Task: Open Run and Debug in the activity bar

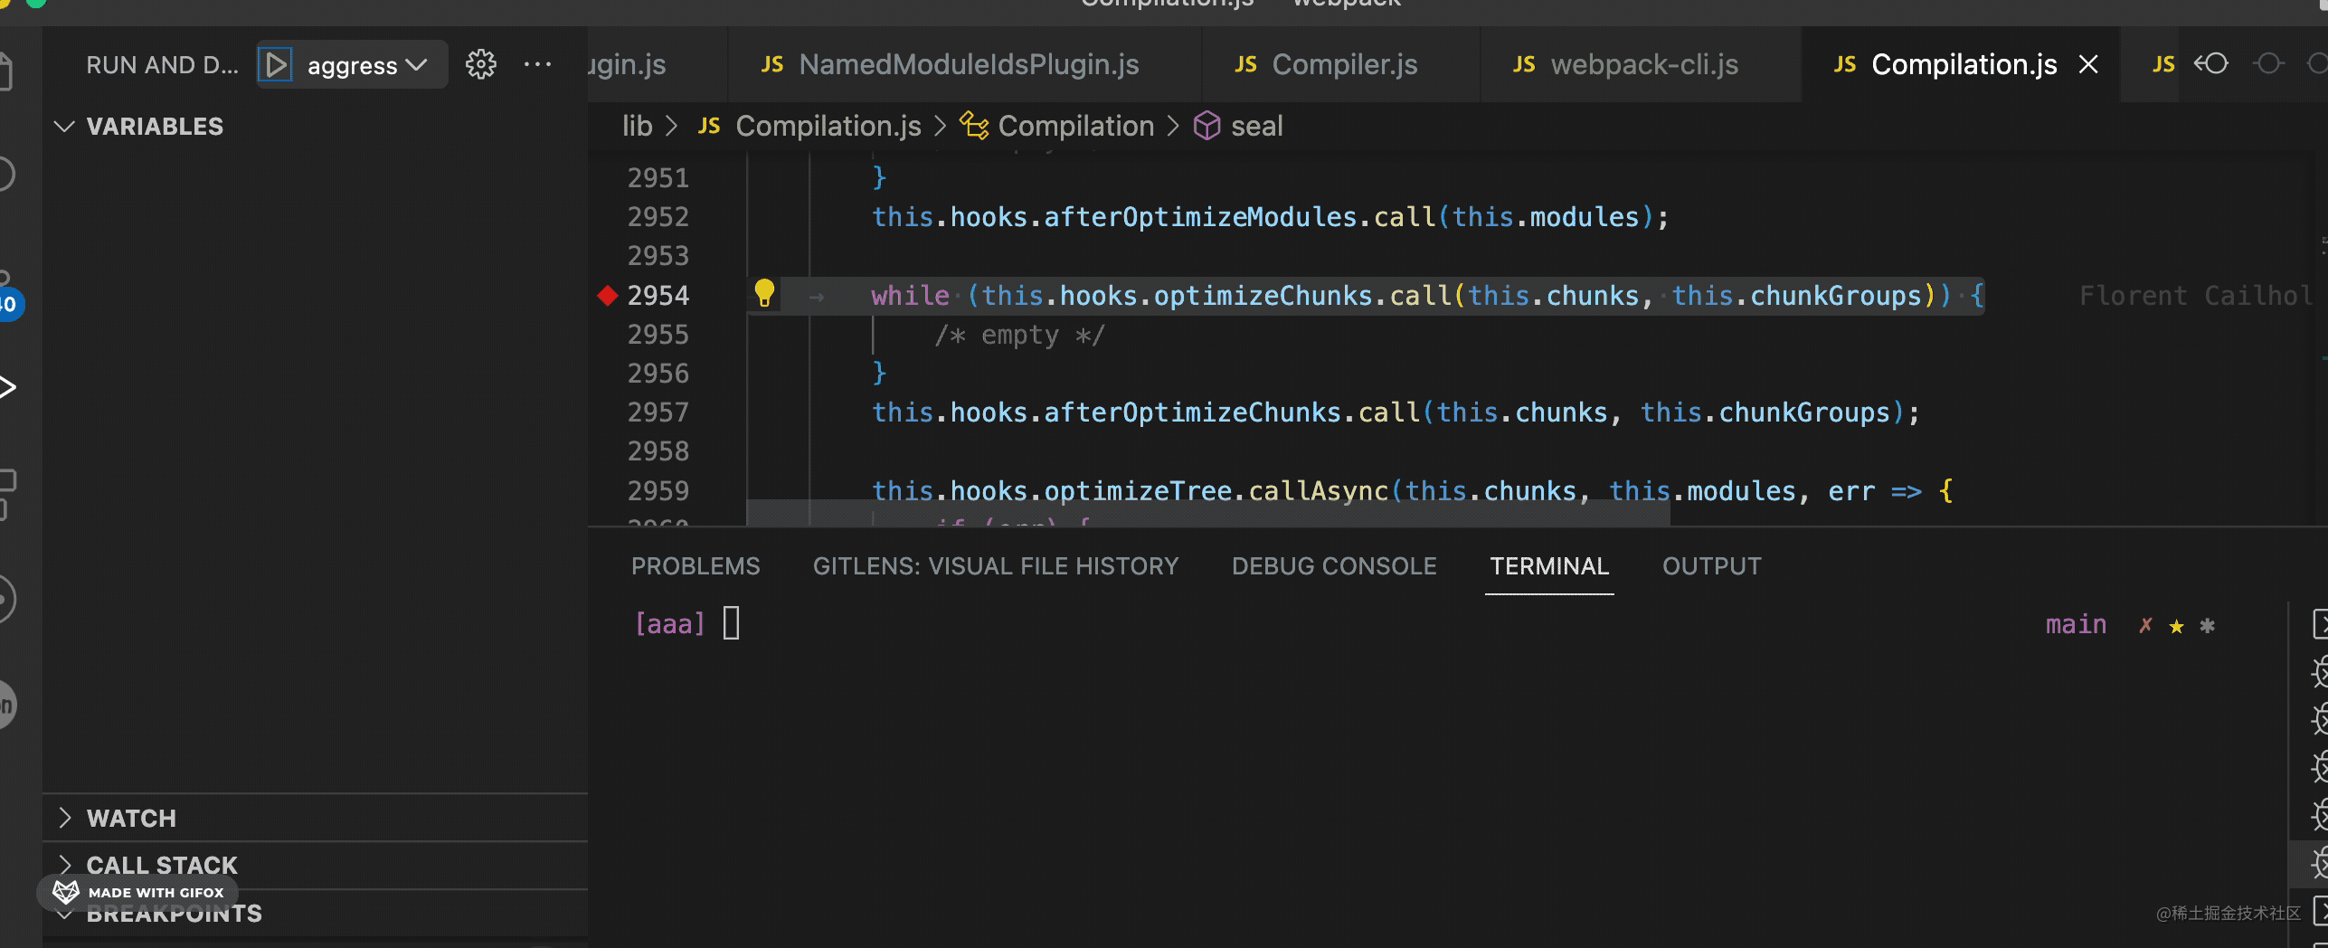Action: click(9, 387)
